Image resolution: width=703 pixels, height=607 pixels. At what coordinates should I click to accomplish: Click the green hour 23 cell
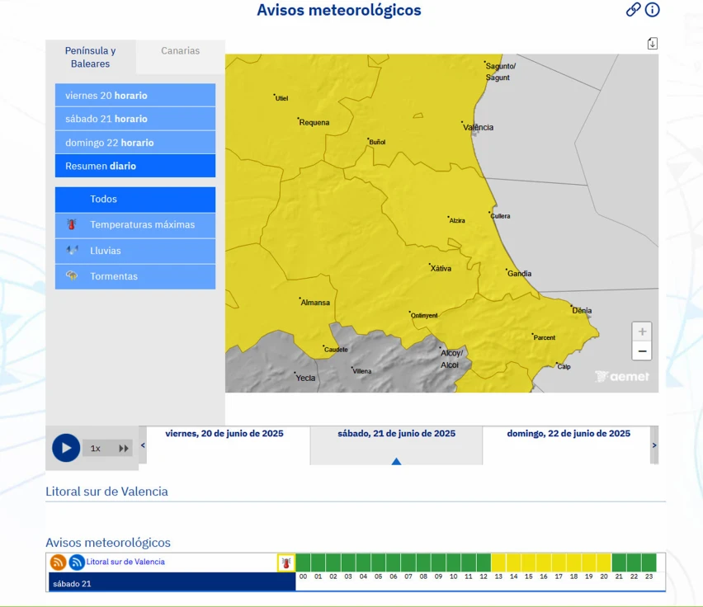[649, 562]
